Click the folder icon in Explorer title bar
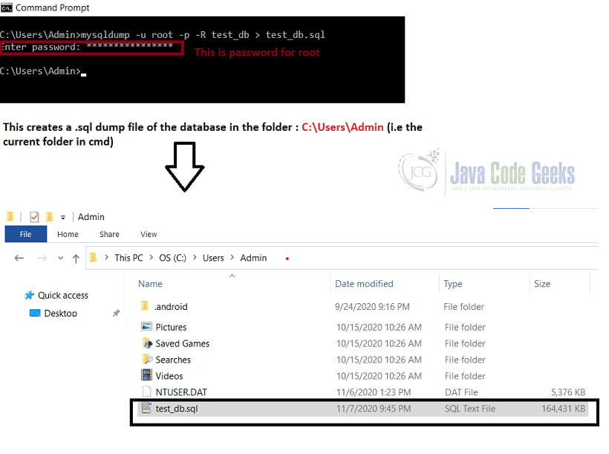Screen dimensions: 609x454 click(x=10, y=216)
